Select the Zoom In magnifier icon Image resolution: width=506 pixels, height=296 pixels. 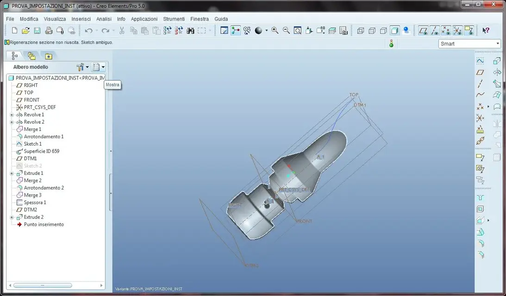point(275,31)
